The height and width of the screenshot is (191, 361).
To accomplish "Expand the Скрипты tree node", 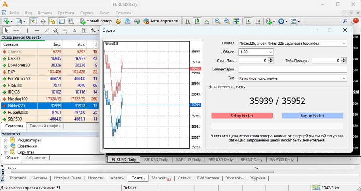I will 6,152.
